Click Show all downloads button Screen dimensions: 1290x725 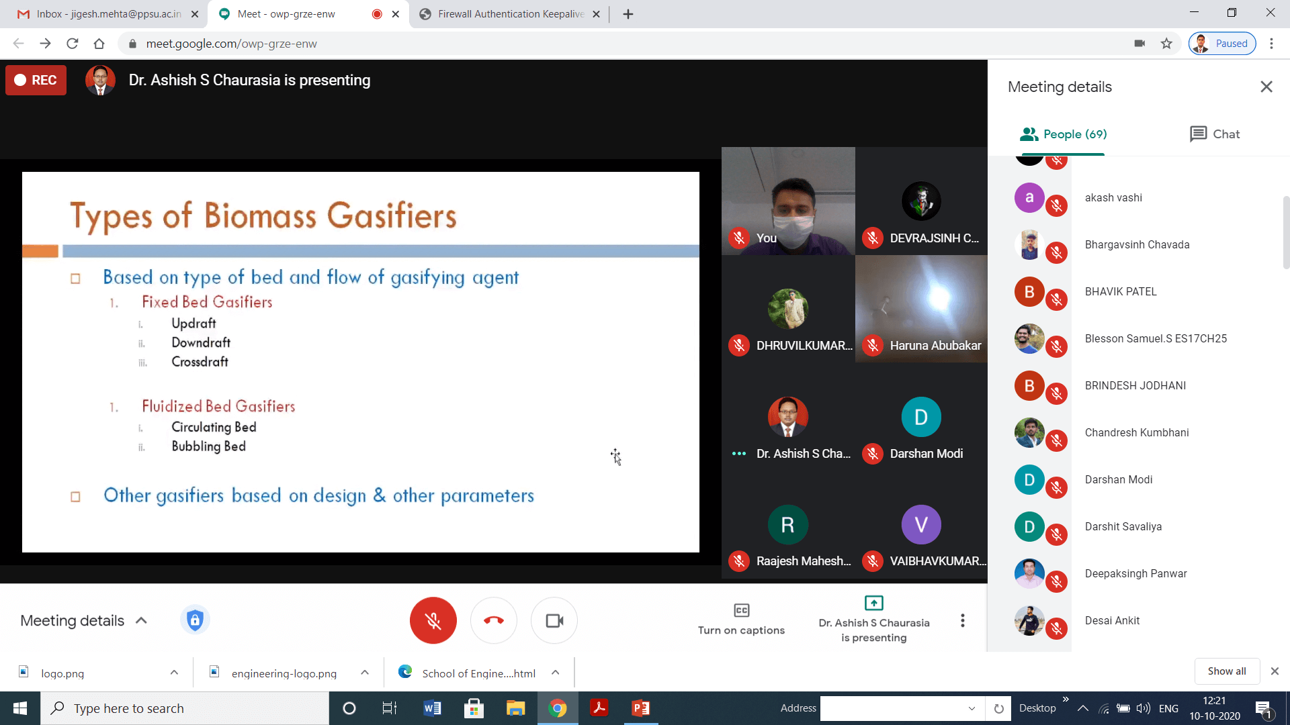(1226, 671)
